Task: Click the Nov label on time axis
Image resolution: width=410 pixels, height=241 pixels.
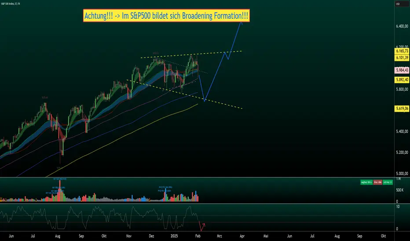Action: [128, 236]
